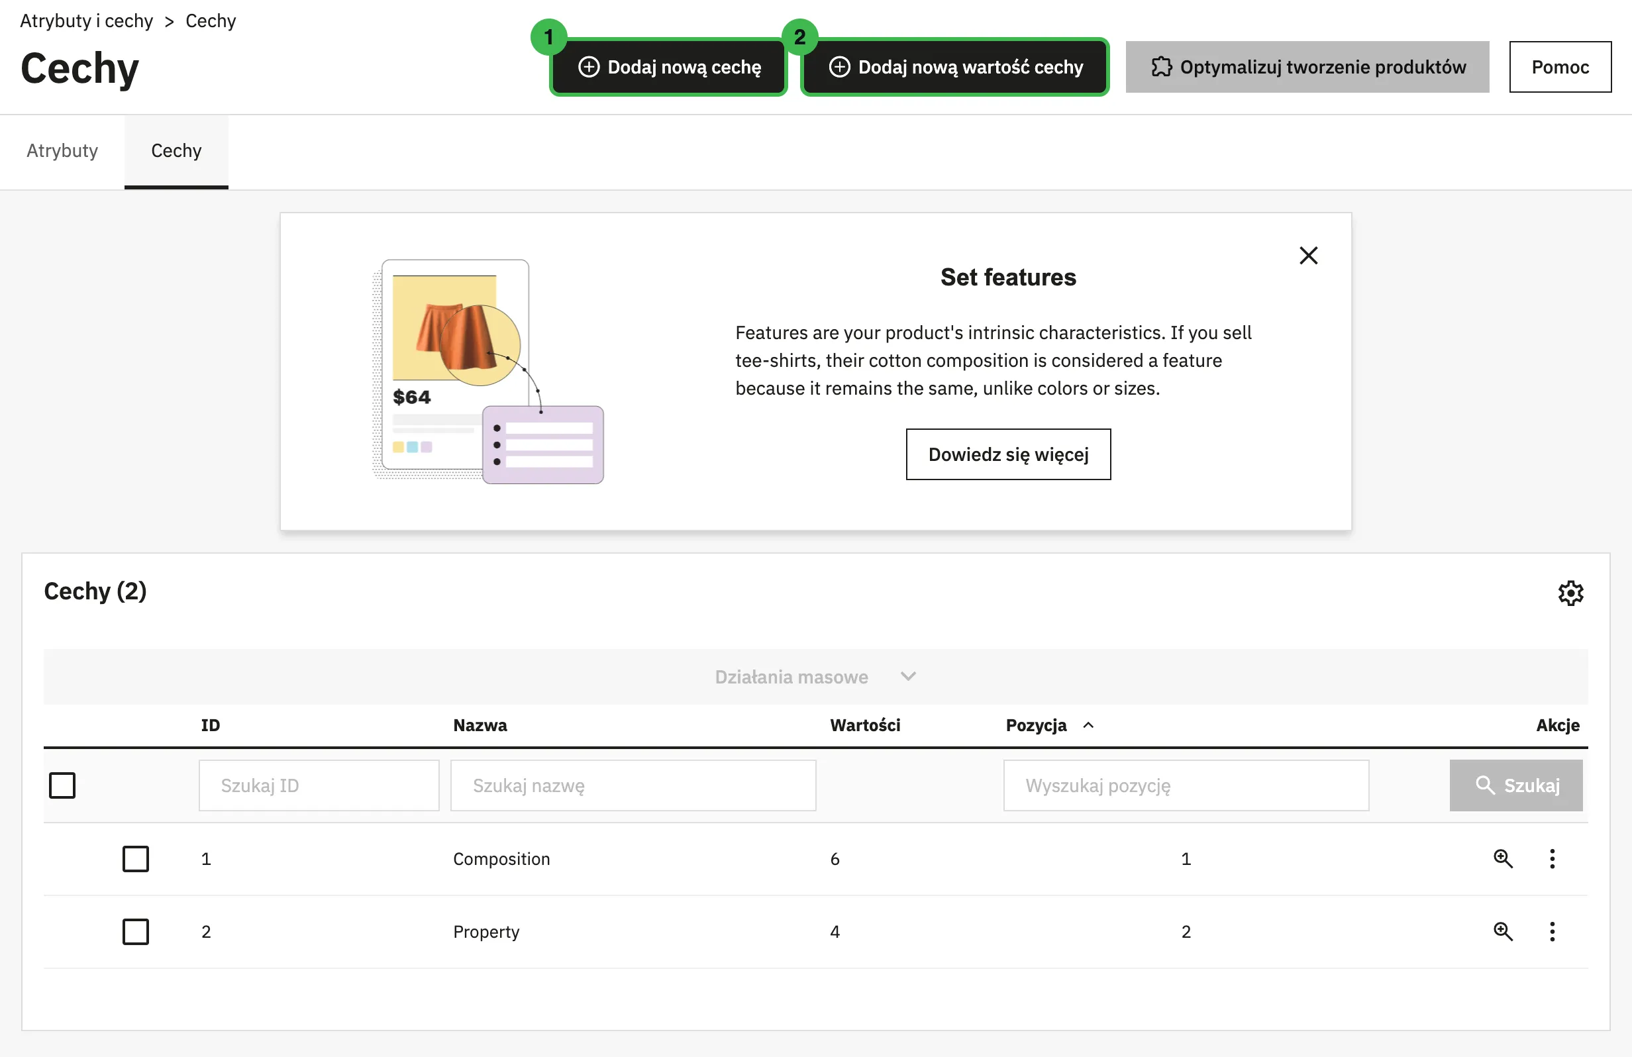Close the Set features info card

(1308, 256)
